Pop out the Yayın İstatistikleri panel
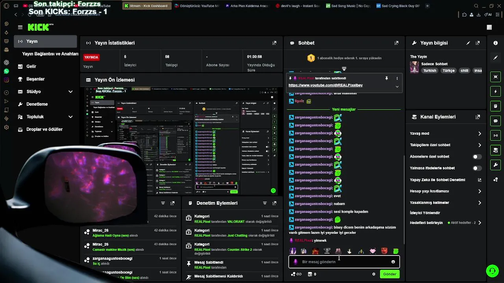 click(x=274, y=43)
